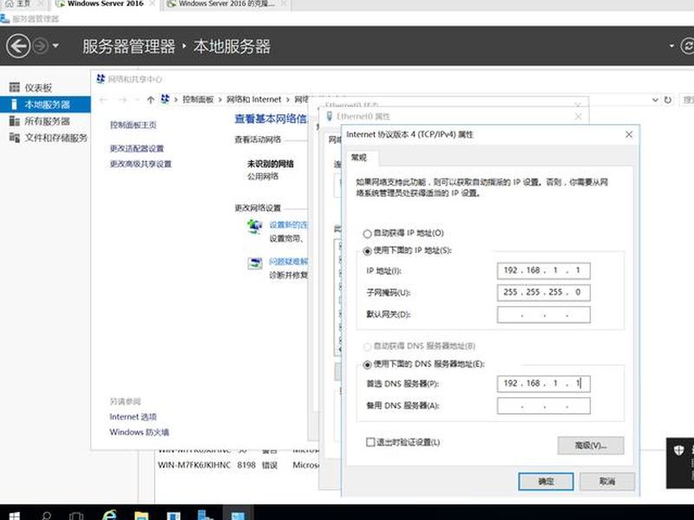Click the 问题疑难解答 link
The height and width of the screenshot is (520, 694).
[x=289, y=262]
